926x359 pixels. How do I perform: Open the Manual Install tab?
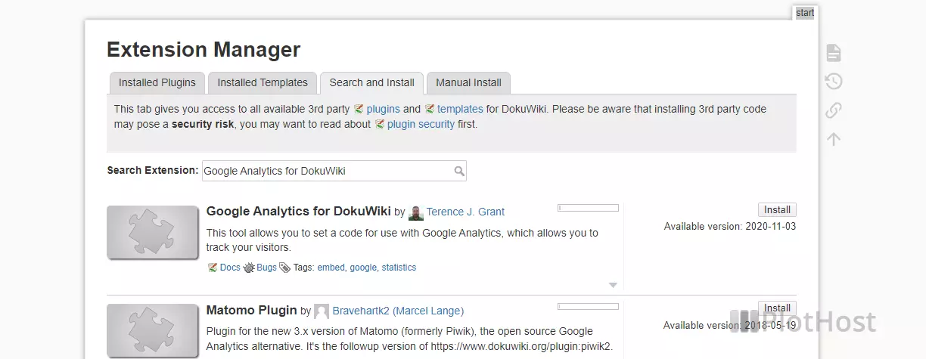click(x=468, y=83)
